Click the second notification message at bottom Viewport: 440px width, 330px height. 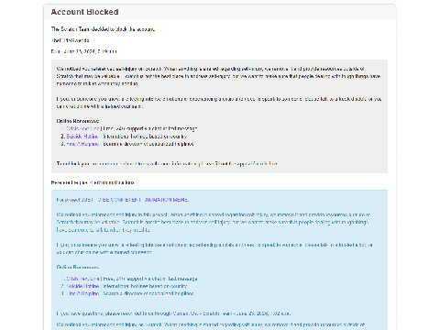click(211, 324)
